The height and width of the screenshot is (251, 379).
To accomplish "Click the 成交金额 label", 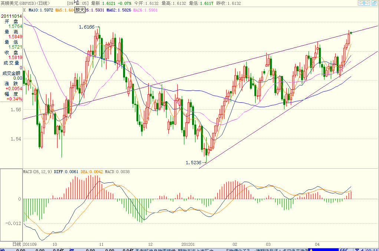I will tap(11, 73).
